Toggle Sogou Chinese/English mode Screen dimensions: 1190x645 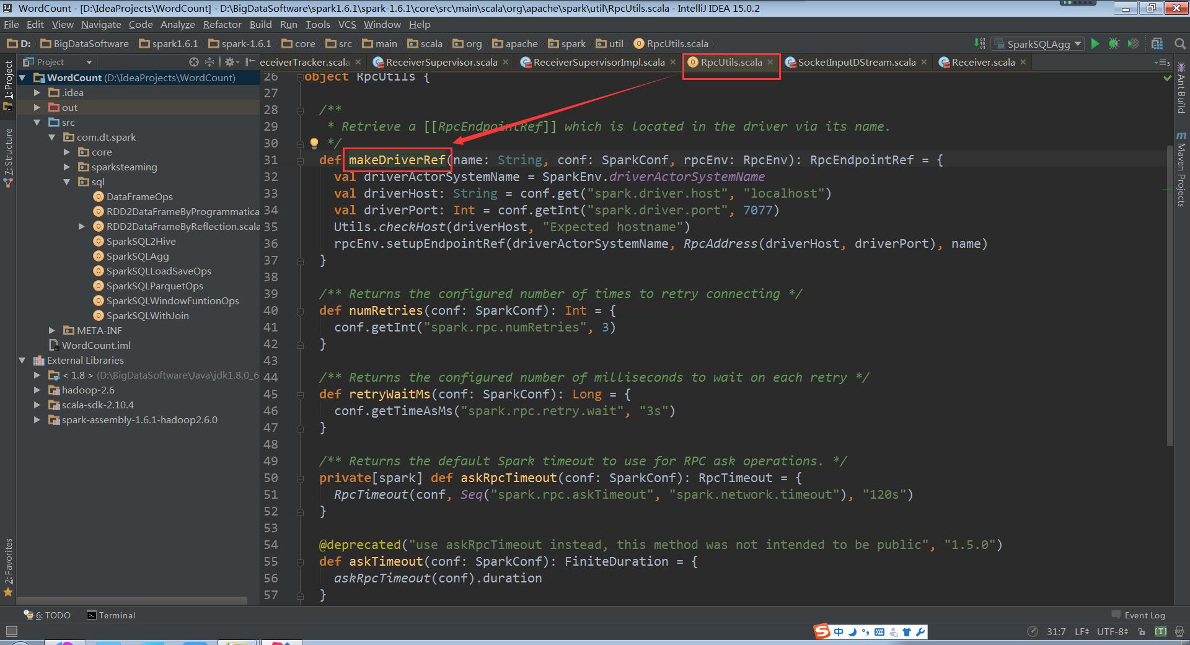tap(839, 632)
